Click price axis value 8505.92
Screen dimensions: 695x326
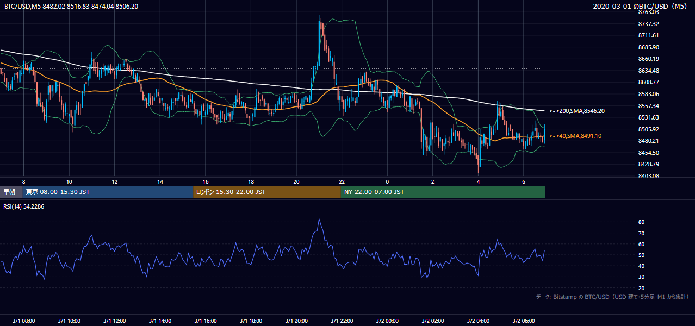[x=648, y=129]
